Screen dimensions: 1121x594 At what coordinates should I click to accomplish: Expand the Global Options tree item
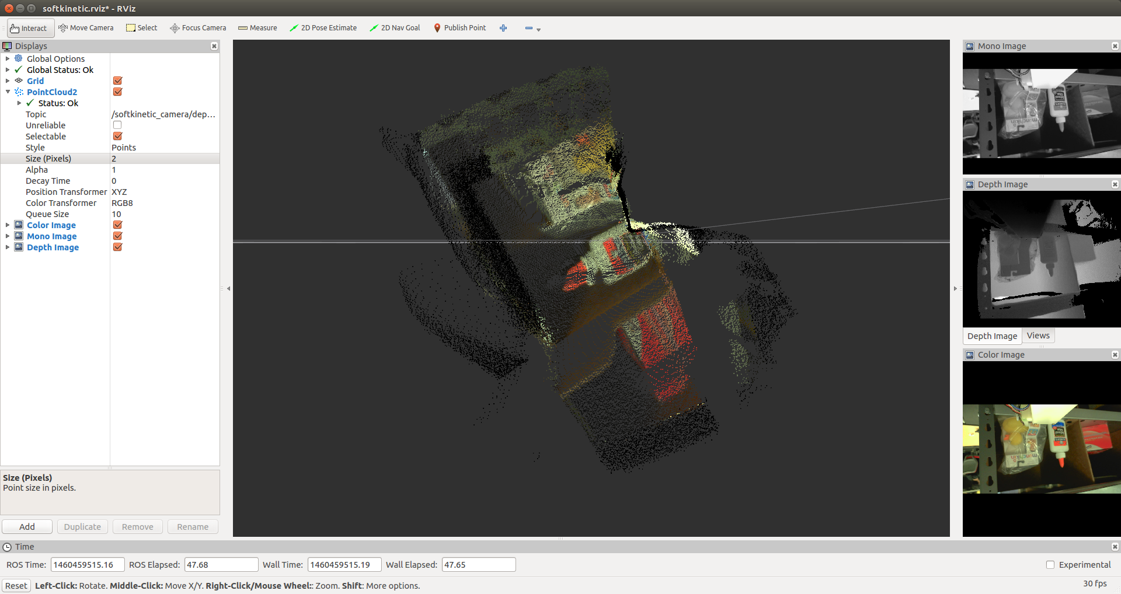pyautogui.click(x=8, y=58)
